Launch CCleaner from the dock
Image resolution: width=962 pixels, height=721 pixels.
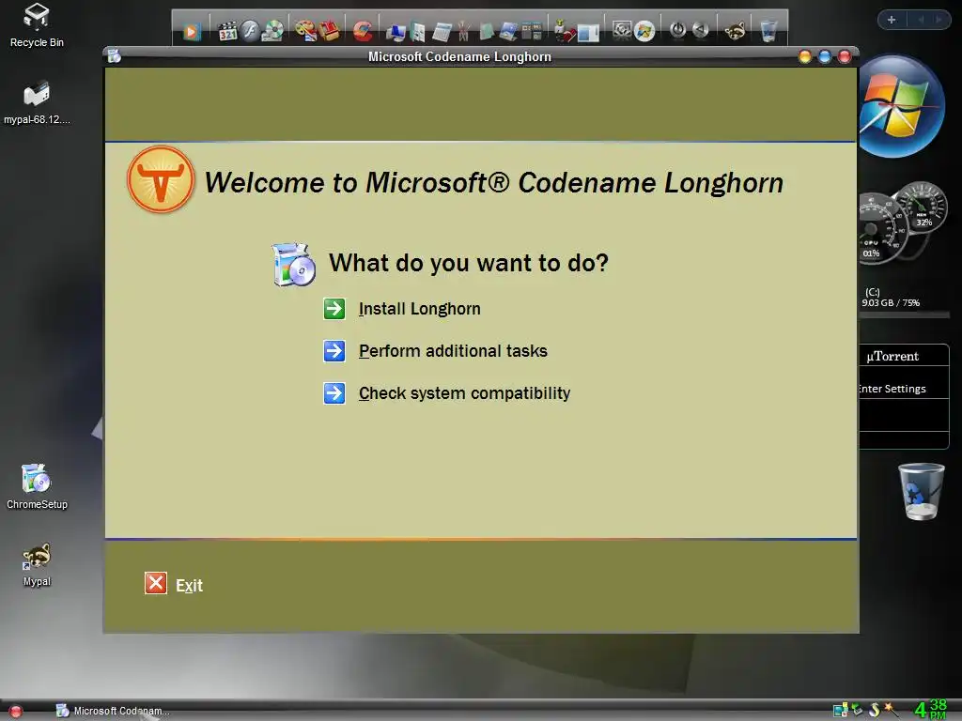[363, 31]
